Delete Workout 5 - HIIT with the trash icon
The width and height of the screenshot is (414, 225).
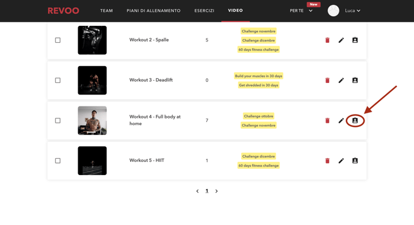pyautogui.click(x=327, y=161)
